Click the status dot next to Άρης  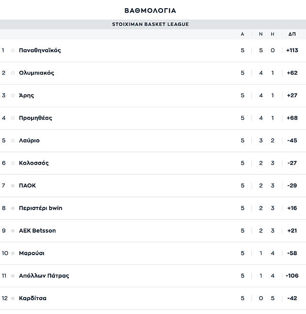tap(12, 96)
